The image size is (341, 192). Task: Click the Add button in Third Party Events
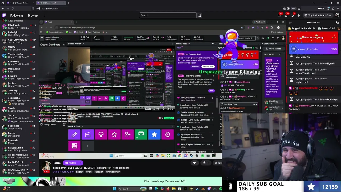[211, 91]
